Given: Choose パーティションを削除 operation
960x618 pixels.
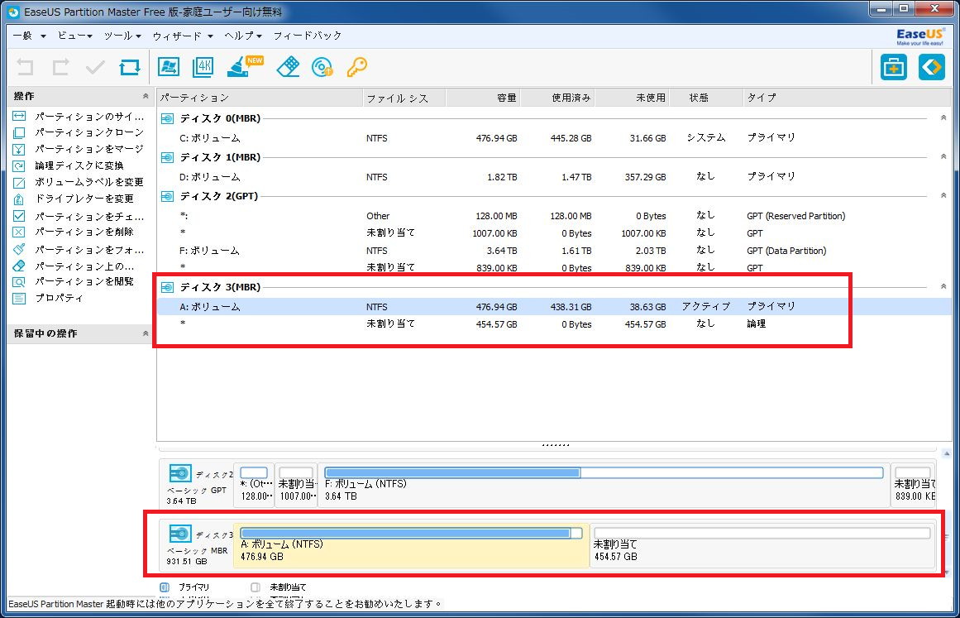Looking at the screenshot, I should click(84, 232).
